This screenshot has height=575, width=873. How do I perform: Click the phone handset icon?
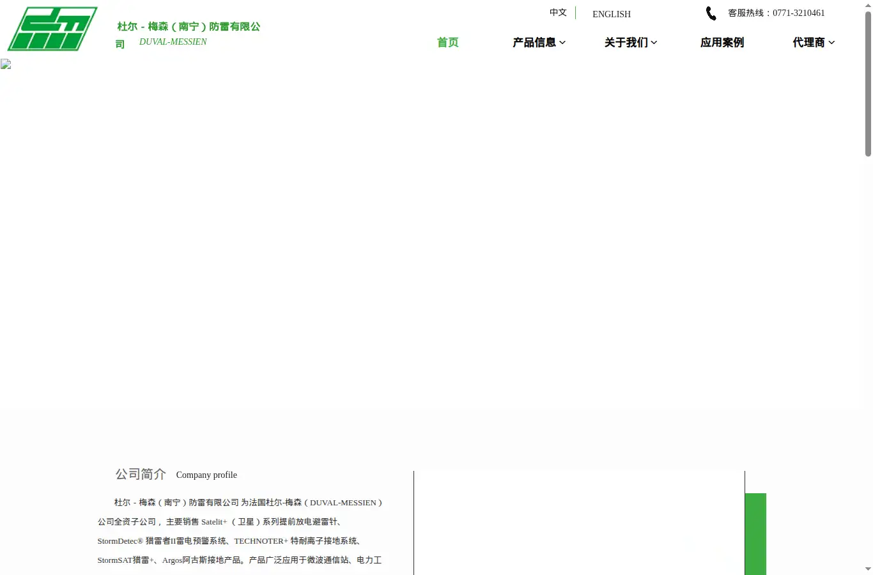[711, 13]
